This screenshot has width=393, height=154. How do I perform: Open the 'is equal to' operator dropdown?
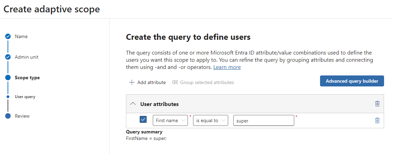pos(210,120)
